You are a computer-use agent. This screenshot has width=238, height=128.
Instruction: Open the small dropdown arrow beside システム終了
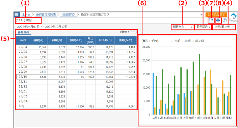tap(201, 15)
